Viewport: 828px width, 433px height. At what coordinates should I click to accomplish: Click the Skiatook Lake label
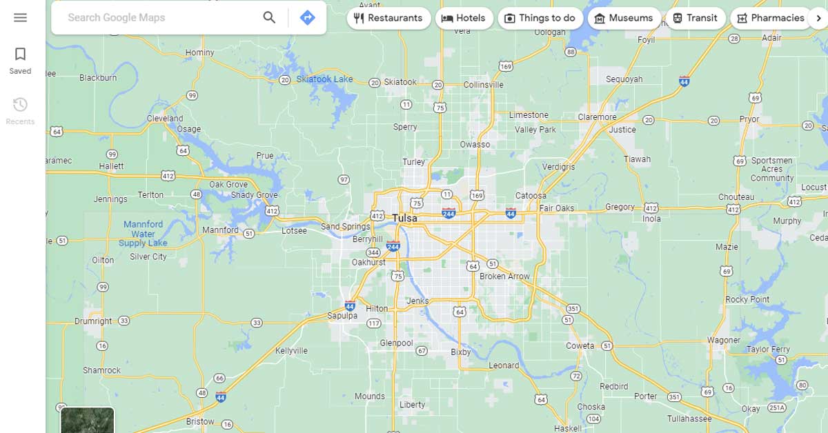click(324, 79)
